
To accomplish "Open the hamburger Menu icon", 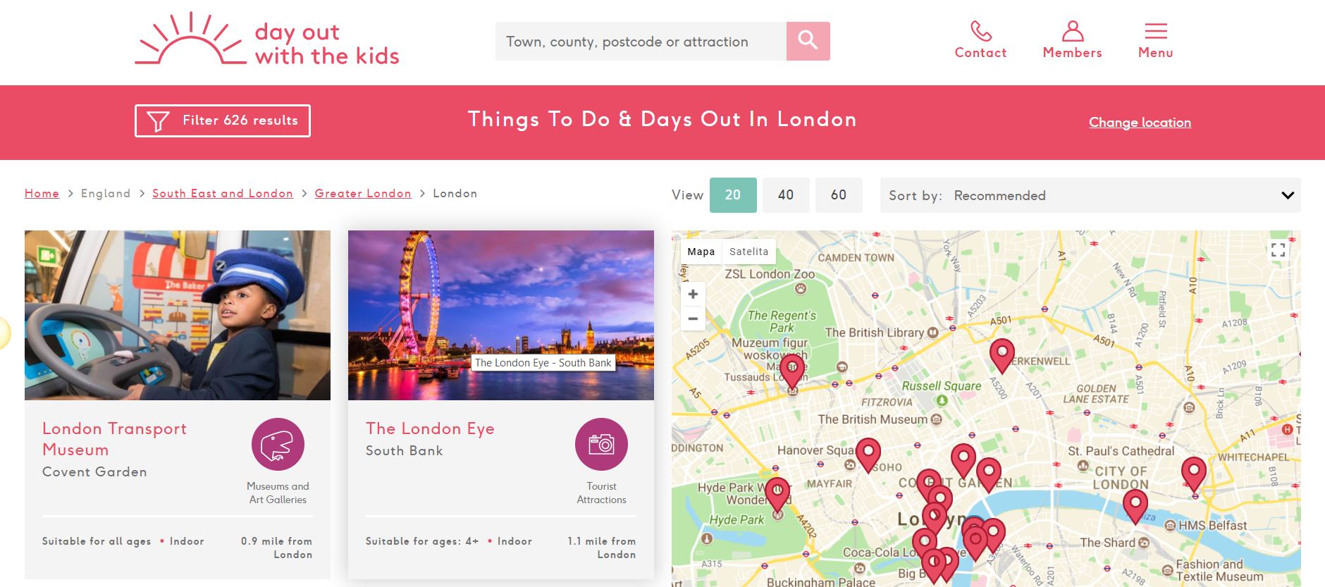I will click(x=1156, y=31).
